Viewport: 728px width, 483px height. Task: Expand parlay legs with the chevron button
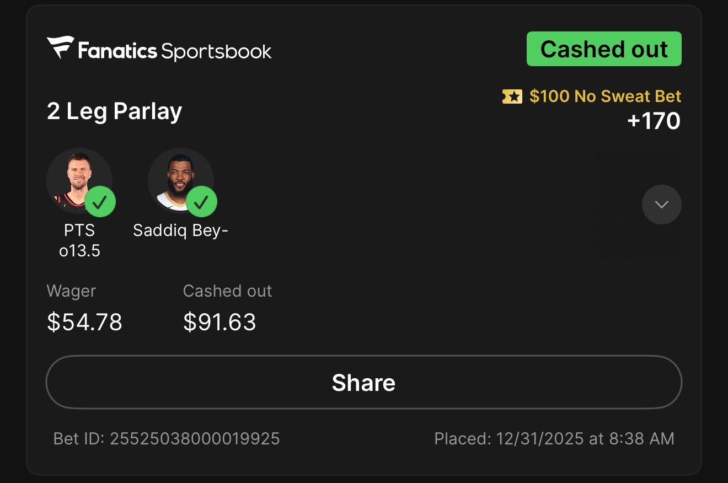[661, 205]
